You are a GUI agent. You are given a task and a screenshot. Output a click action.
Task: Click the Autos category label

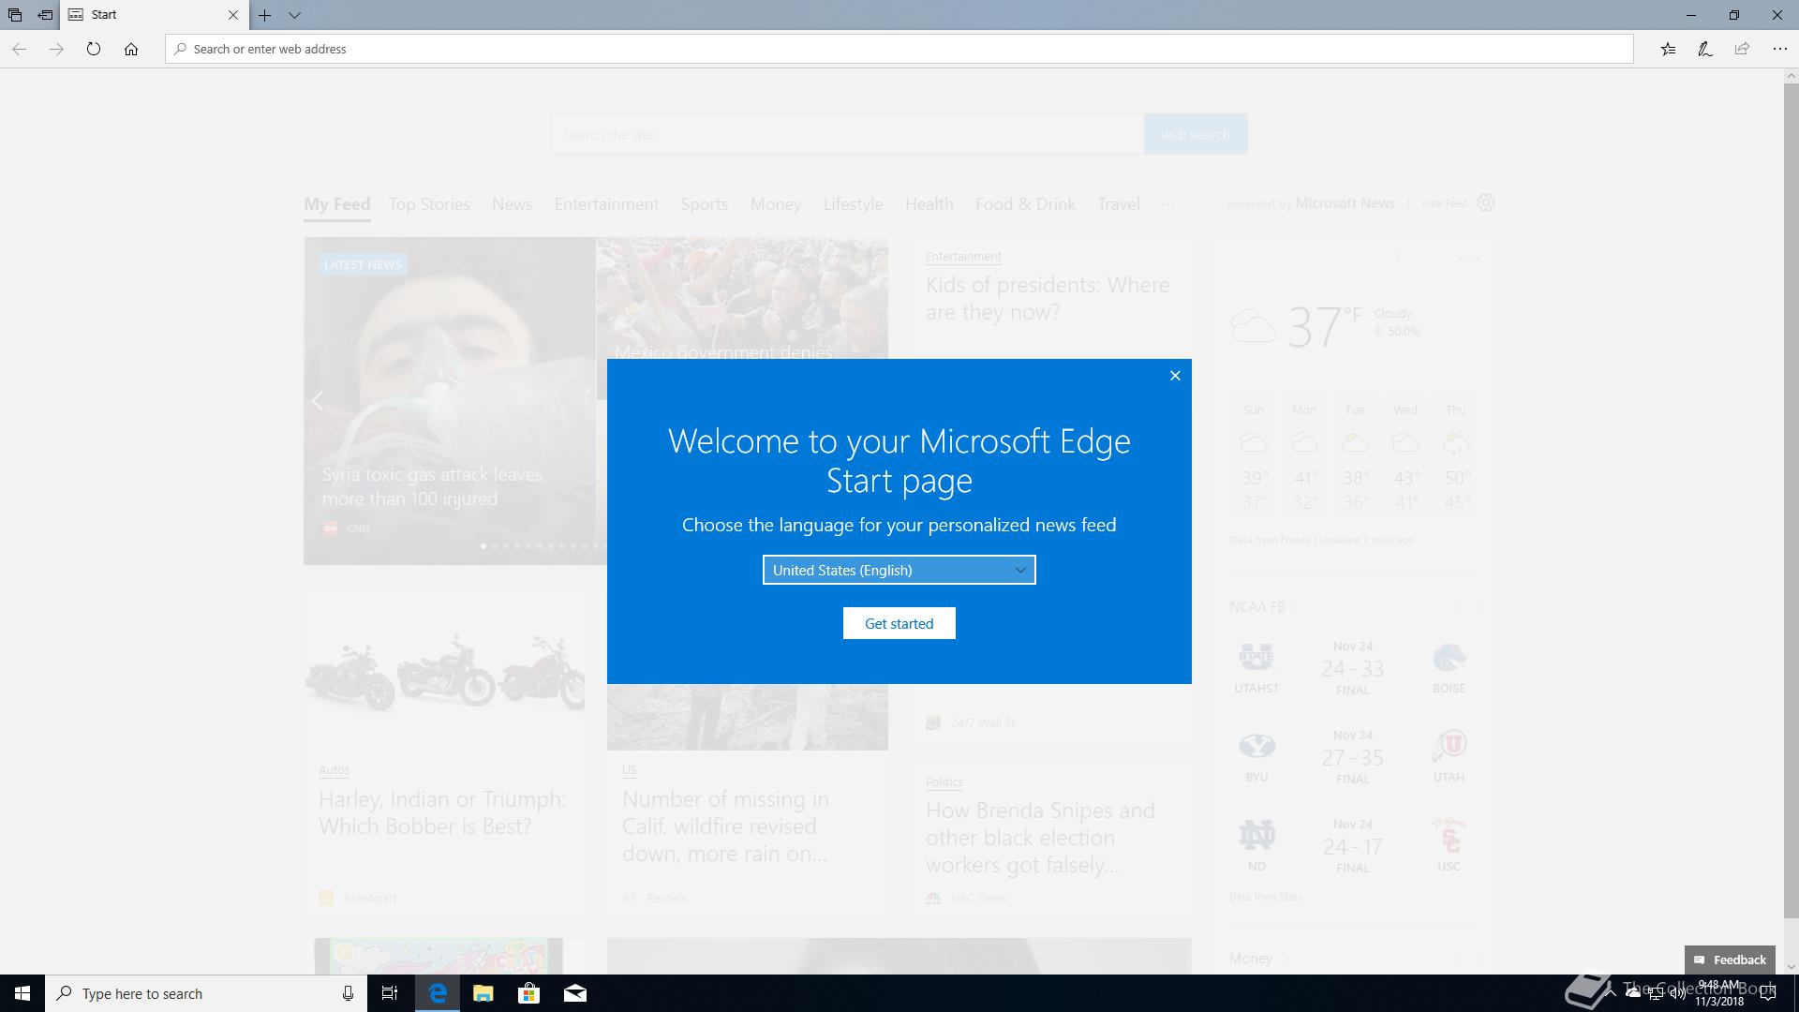334,770
